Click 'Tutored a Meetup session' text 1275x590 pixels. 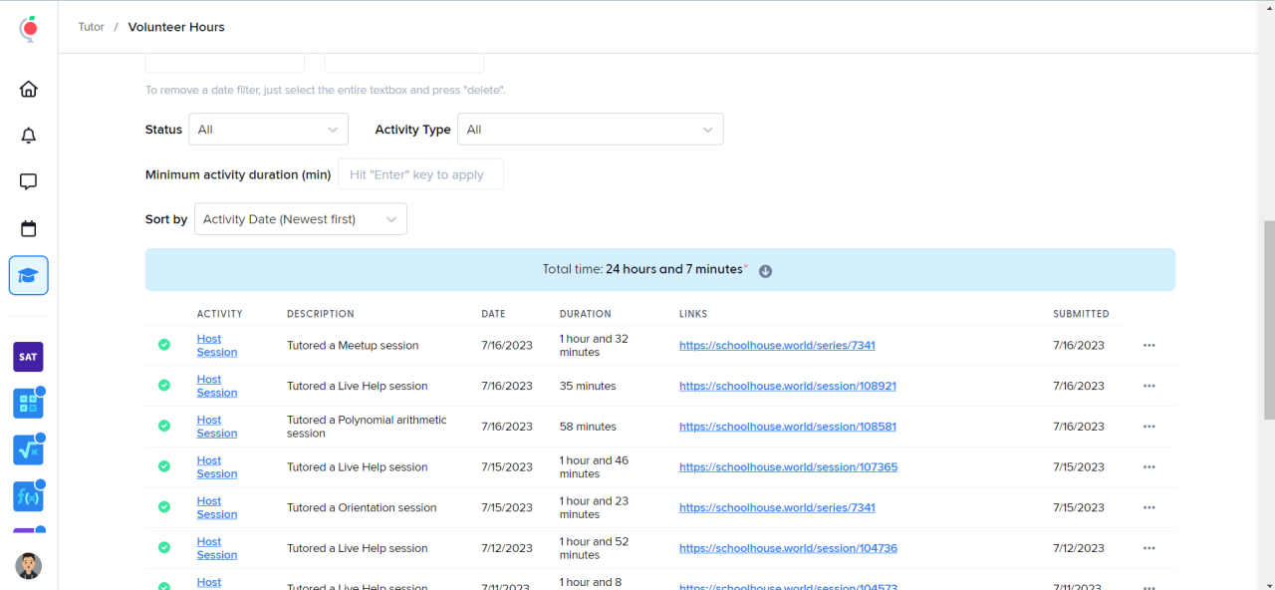pos(353,346)
